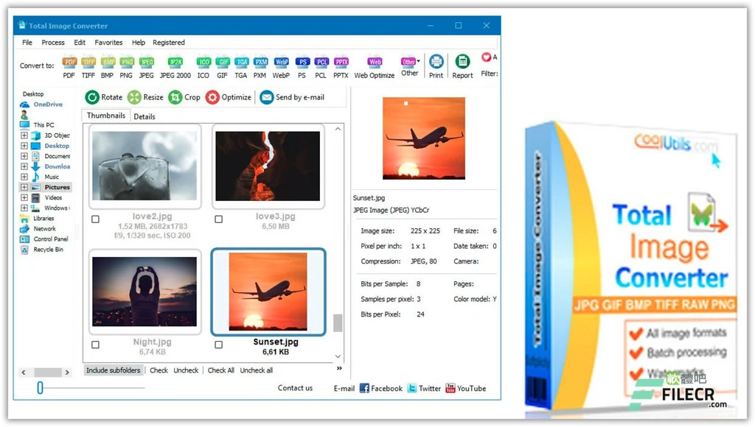Open the E-mail link
Viewport: 755px width, 427px height.
point(344,389)
